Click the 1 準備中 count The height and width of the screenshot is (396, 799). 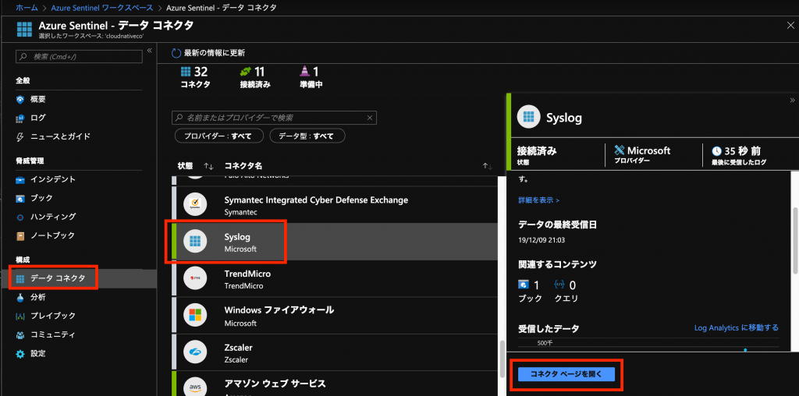[x=311, y=77]
